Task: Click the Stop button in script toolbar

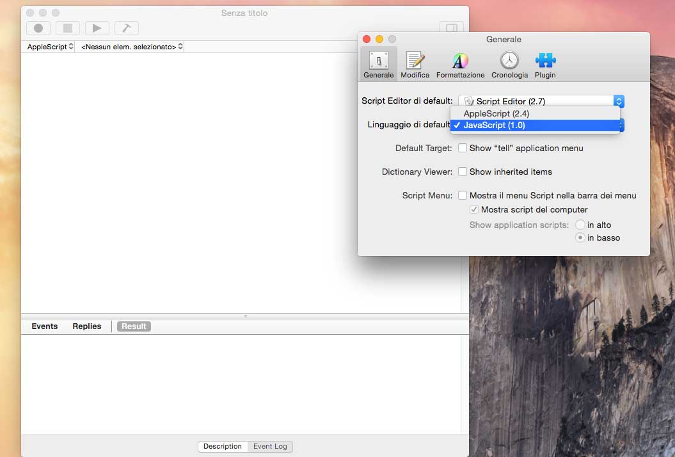Action: [68, 28]
